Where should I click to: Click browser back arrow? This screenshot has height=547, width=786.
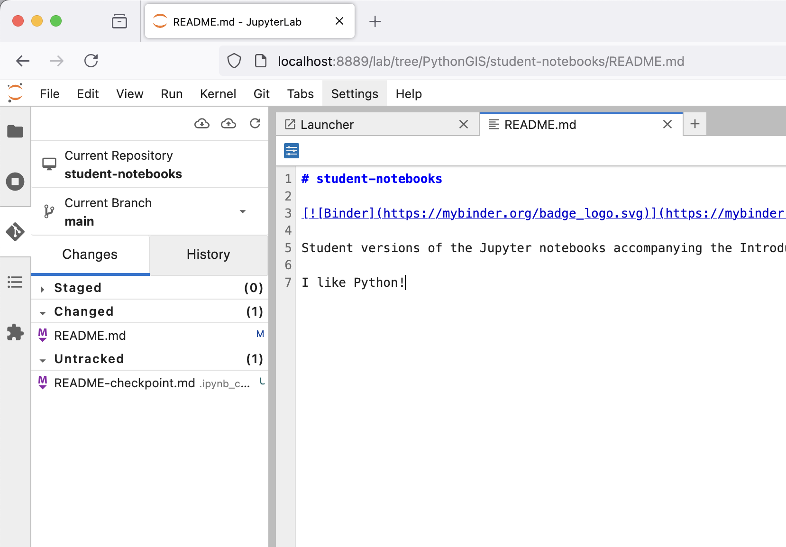point(23,61)
